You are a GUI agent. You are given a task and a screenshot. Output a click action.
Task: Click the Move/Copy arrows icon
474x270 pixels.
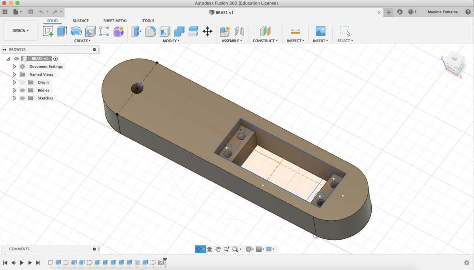(x=207, y=31)
